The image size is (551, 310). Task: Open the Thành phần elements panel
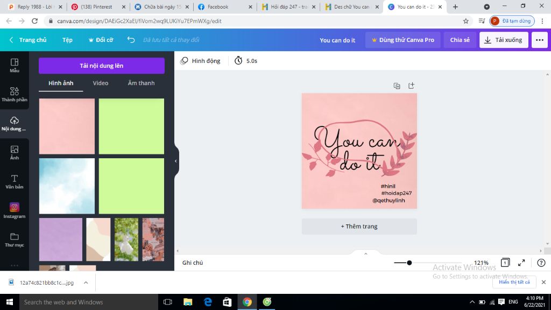pos(15,95)
